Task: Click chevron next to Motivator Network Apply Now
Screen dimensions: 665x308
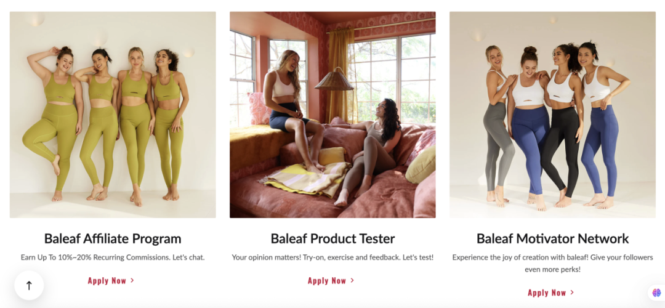Action: coord(572,293)
